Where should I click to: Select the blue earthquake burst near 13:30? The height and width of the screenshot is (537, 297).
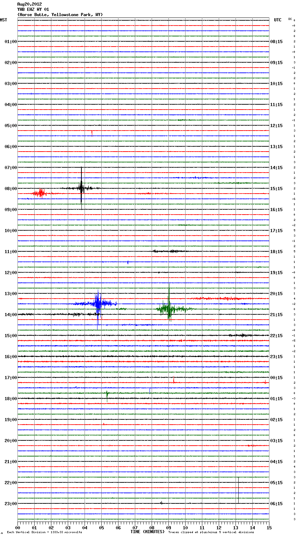98,304
